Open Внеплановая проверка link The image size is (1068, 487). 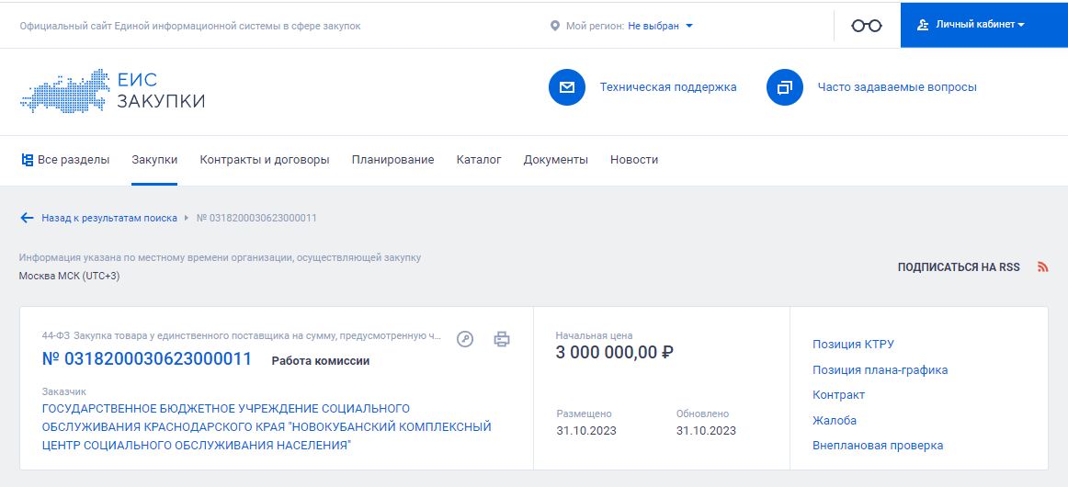point(878,446)
